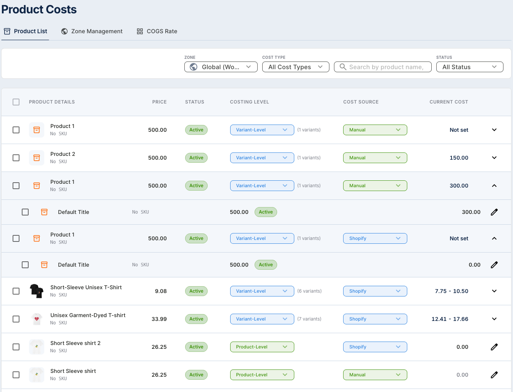Click the Product 2 current cost 150.00

[459, 158]
